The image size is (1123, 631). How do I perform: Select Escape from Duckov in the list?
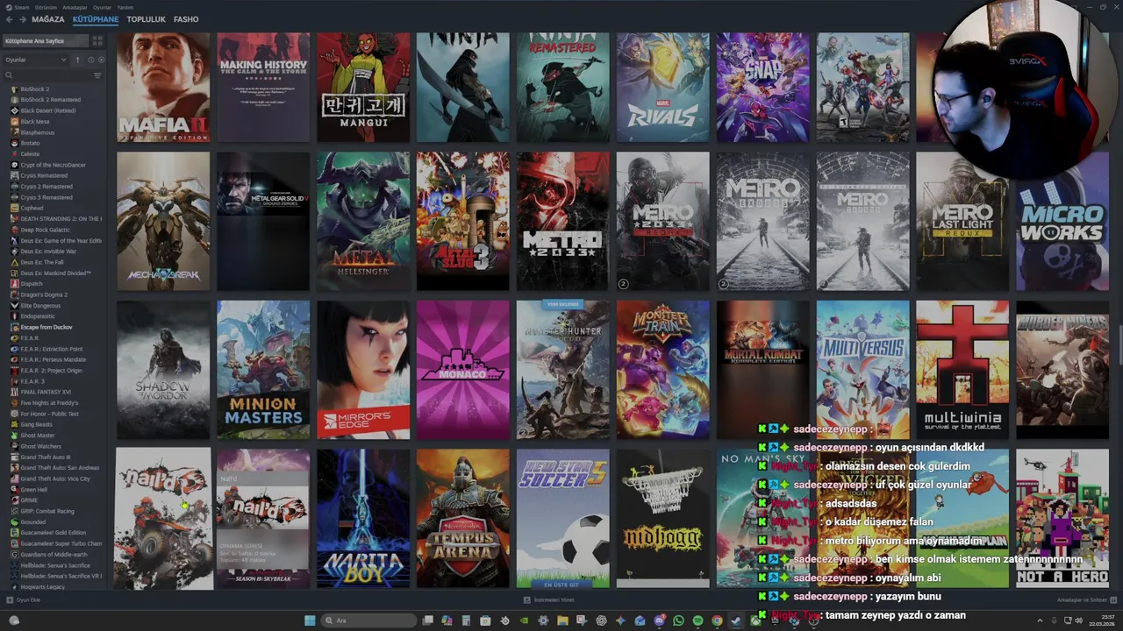point(46,327)
